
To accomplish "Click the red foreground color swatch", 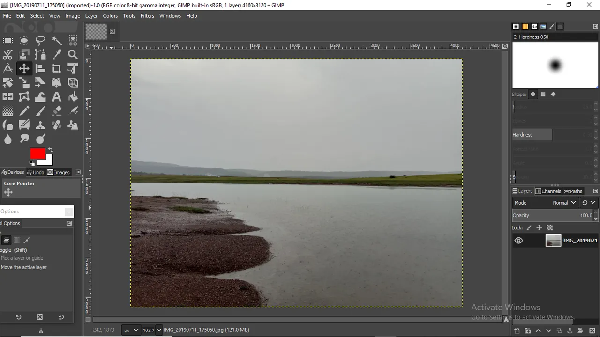I will click(37, 154).
